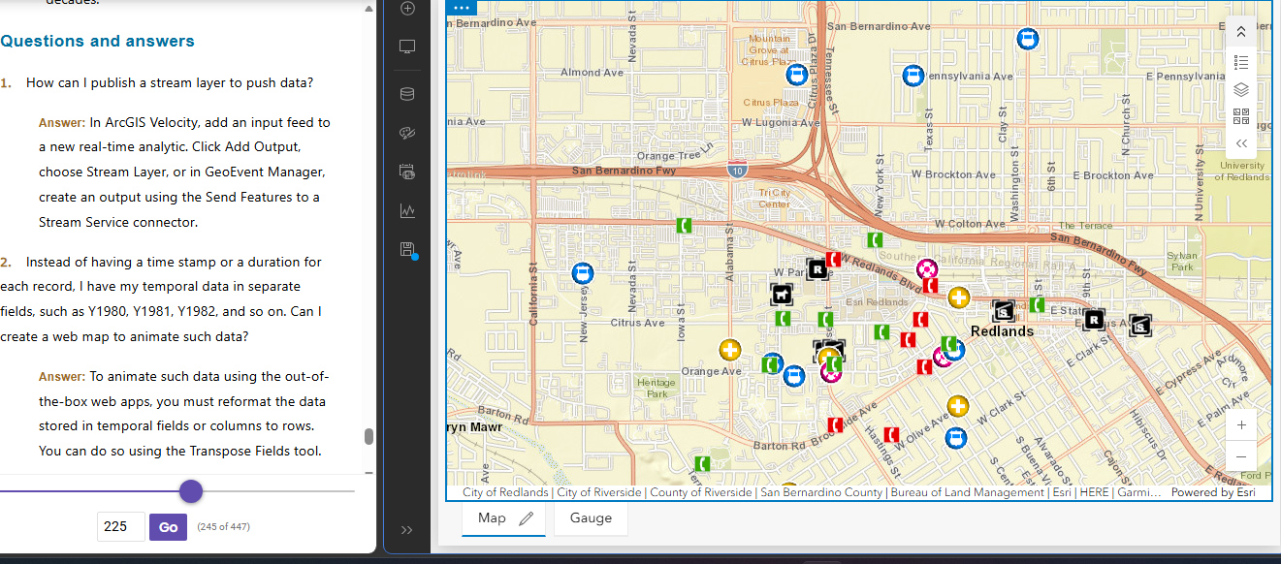Open the three-dots menu on map widget
1281x564 pixels.
pyautogui.click(x=461, y=8)
